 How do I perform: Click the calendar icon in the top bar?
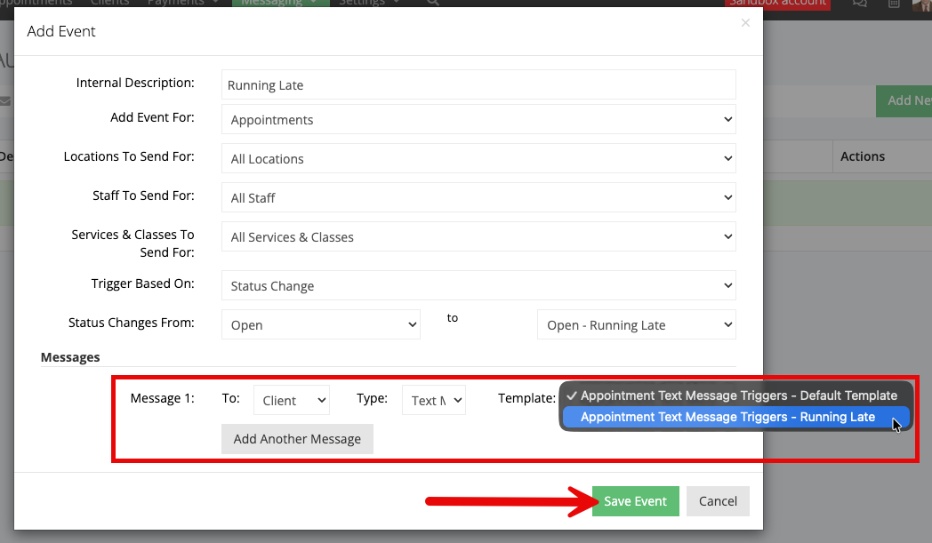(x=894, y=3)
